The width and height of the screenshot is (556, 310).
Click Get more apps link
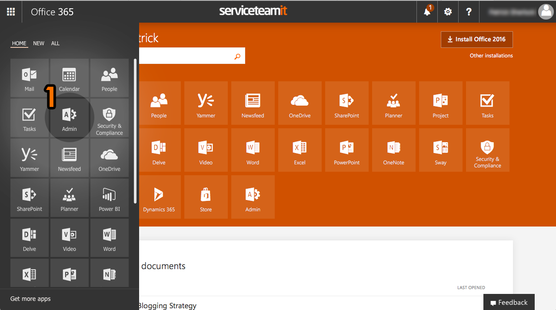30,299
